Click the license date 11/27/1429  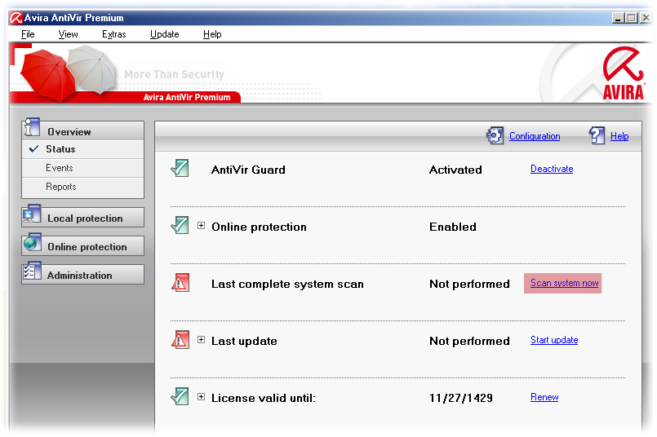[x=461, y=398]
